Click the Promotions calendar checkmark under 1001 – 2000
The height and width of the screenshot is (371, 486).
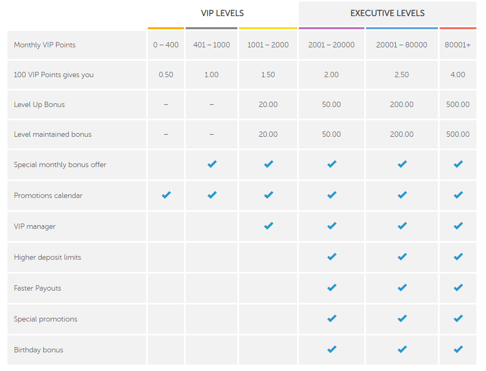[268, 195]
